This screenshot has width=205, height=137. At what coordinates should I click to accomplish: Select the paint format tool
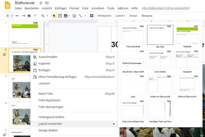point(35,16)
